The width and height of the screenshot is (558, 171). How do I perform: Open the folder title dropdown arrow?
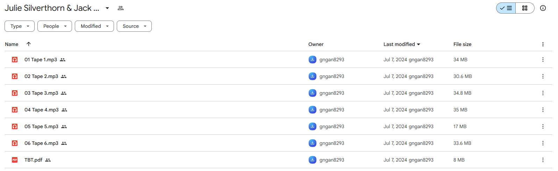(107, 8)
